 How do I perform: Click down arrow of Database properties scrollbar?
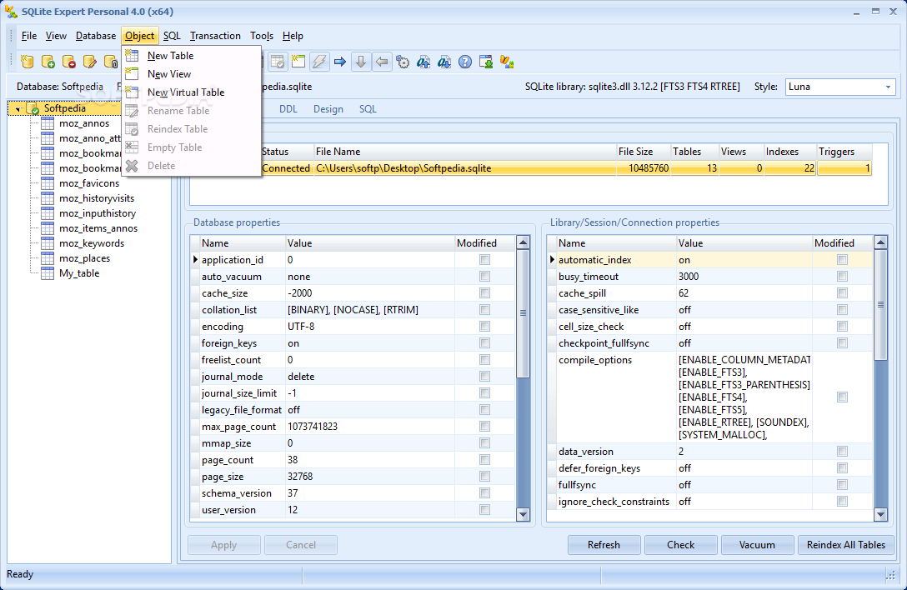[523, 514]
